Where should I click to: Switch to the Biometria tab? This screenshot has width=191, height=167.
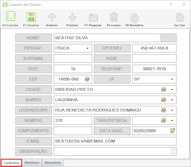[53, 163]
